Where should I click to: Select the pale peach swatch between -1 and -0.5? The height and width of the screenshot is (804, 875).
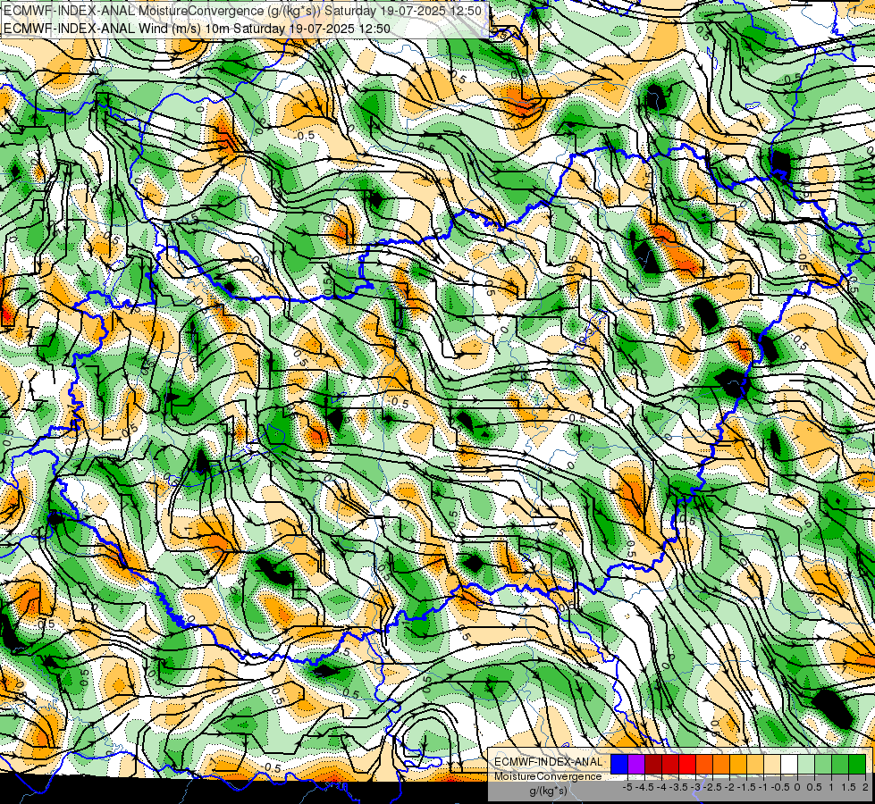(x=772, y=764)
